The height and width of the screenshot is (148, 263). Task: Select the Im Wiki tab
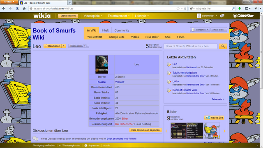tap(91, 30)
